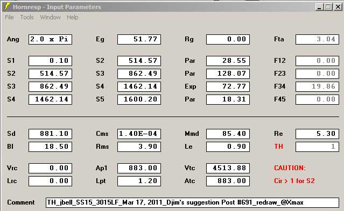Click the Mmd label

click(x=192, y=134)
